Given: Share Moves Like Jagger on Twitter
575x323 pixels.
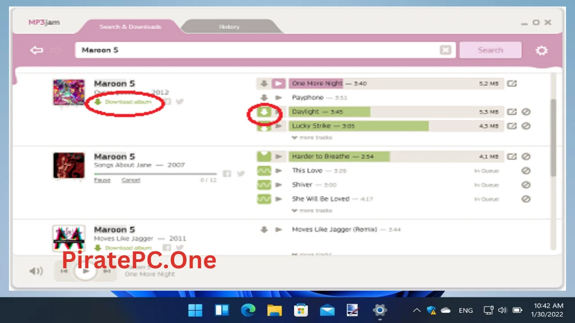Looking at the screenshot, I should click(x=180, y=248).
